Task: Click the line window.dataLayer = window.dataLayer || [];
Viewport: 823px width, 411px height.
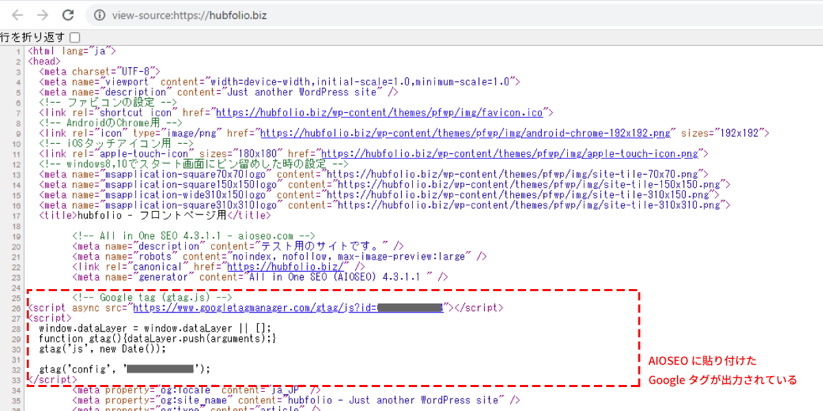Action: [x=155, y=328]
